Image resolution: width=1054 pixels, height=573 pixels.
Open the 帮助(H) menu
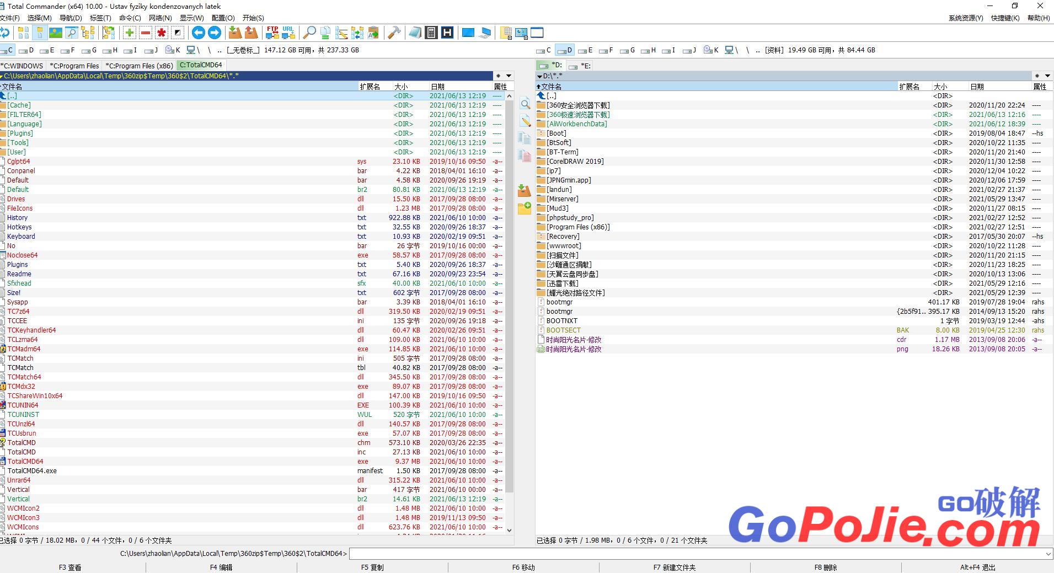1039,18
